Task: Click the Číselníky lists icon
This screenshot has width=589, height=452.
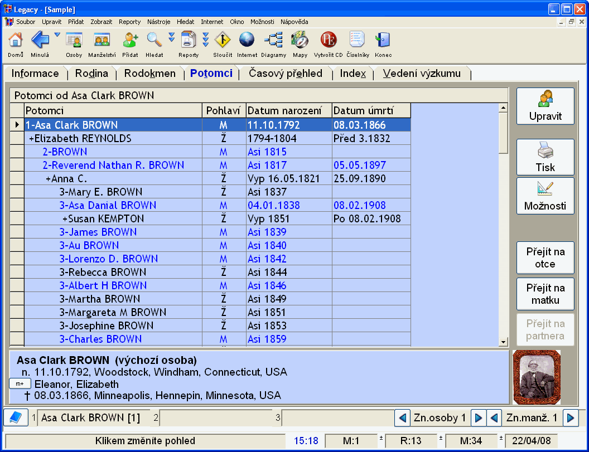Action: (x=357, y=41)
